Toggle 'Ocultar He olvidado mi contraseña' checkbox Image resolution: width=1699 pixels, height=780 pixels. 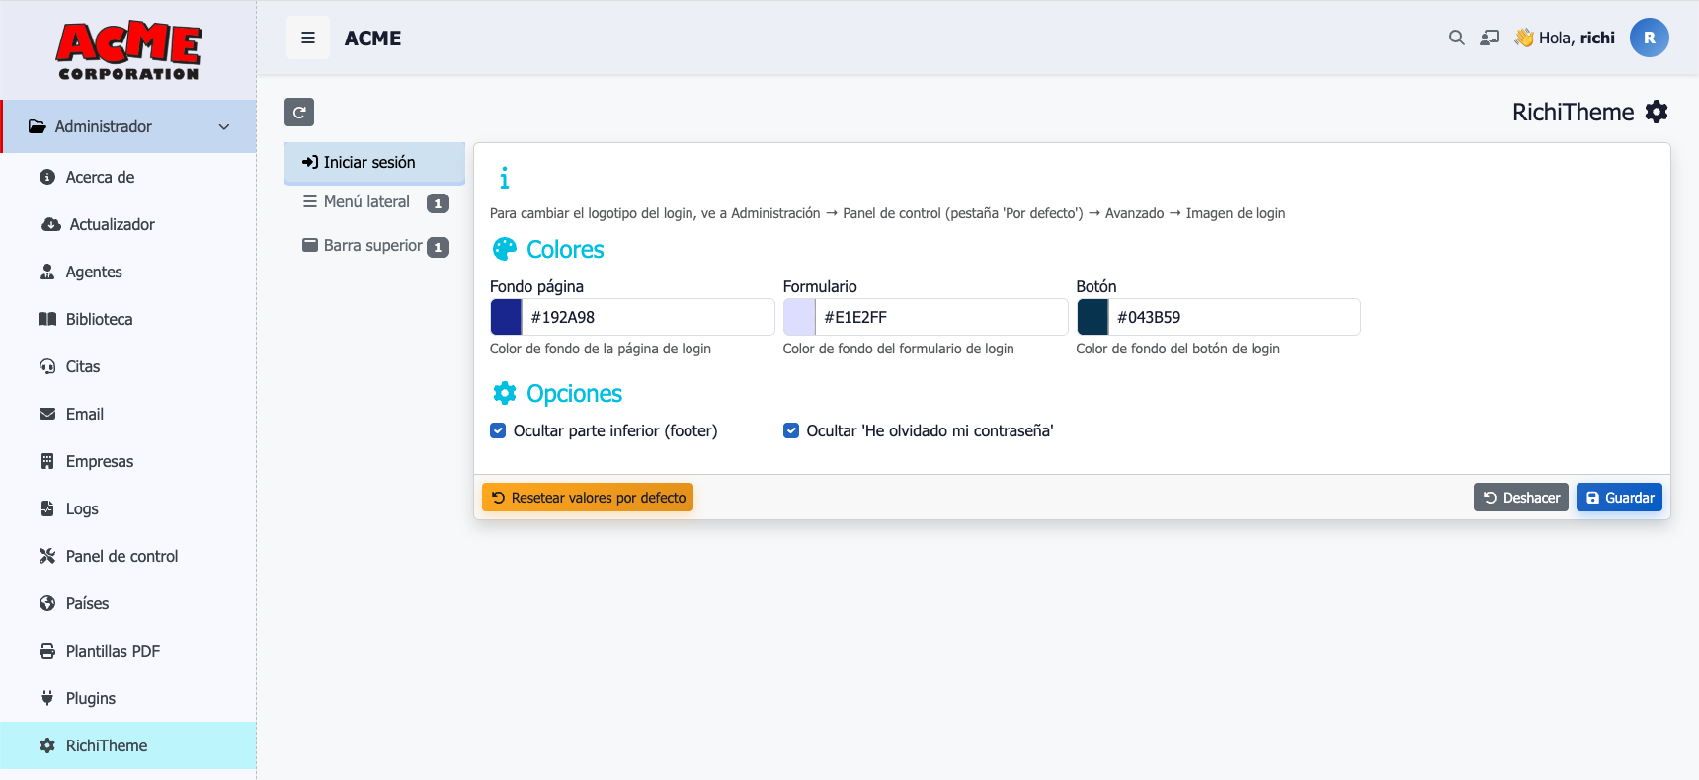click(791, 430)
